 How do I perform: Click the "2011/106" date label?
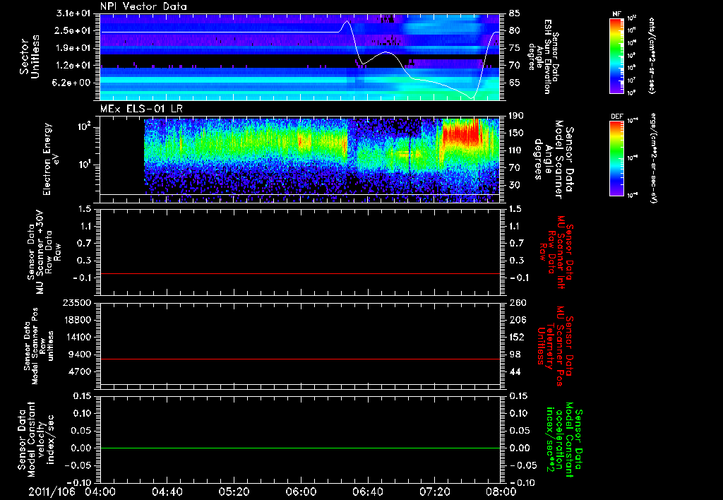pos(51,492)
